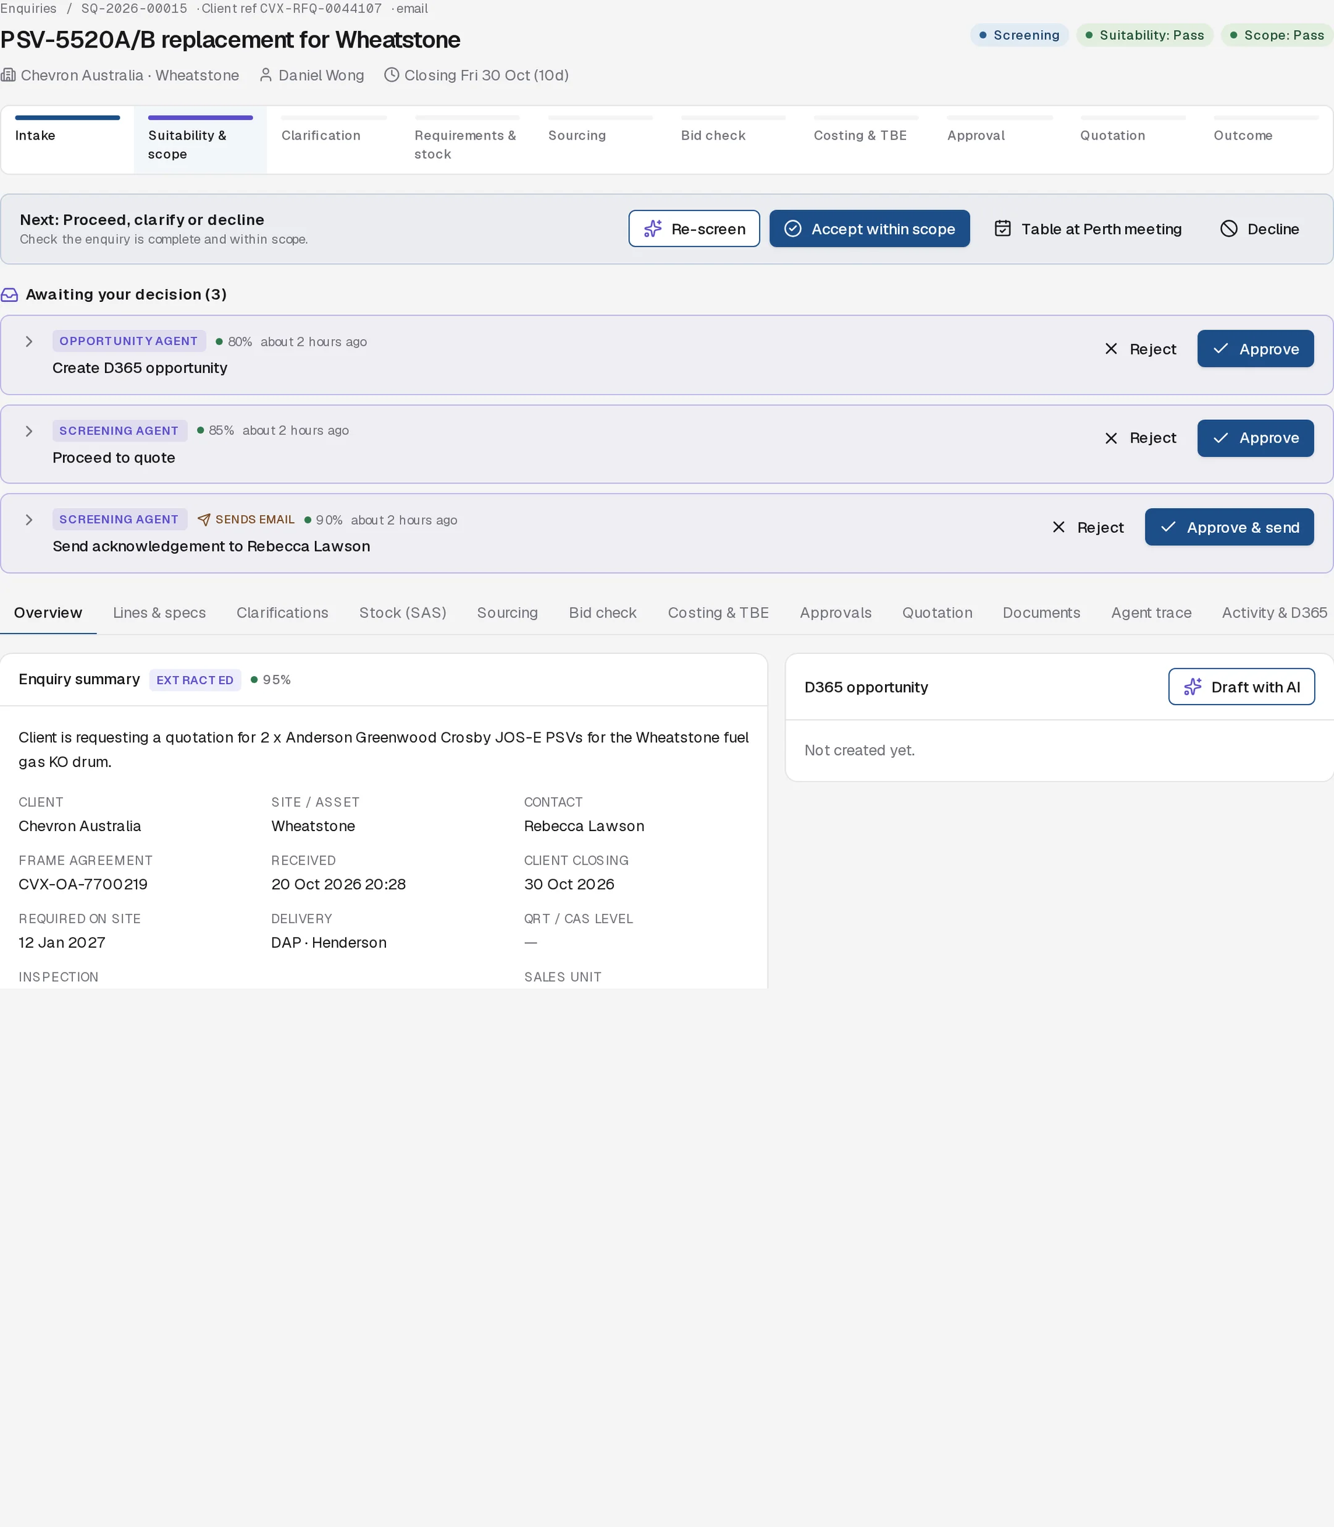Click the frame agreement value CVX-OA-7700219

[83, 884]
